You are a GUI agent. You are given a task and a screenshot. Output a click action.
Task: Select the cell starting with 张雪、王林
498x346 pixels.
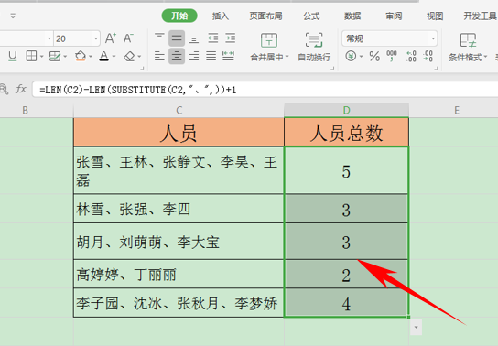coord(179,170)
